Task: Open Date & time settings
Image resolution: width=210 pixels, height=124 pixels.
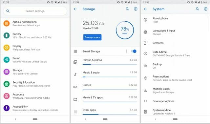Action: tap(175, 53)
